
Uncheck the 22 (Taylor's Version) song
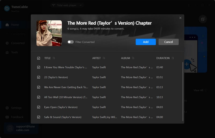click(39, 77)
